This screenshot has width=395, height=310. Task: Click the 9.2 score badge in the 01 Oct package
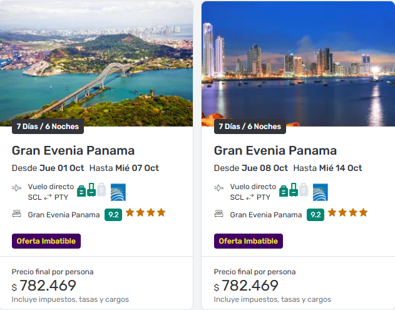tap(113, 215)
